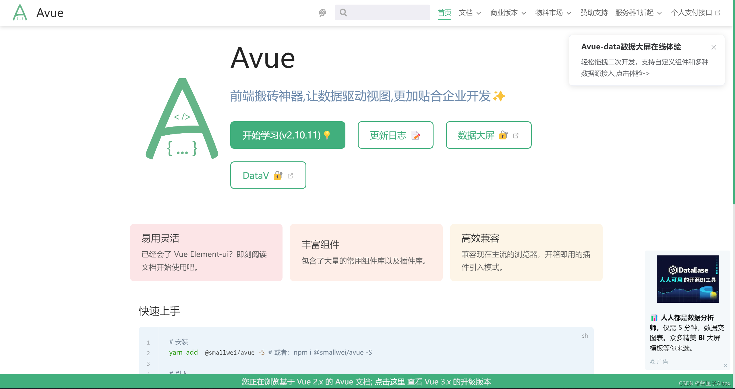This screenshot has width=735, height=389.
Task: Open the 赞助支持 menu item
Action: tap(594, 13)
